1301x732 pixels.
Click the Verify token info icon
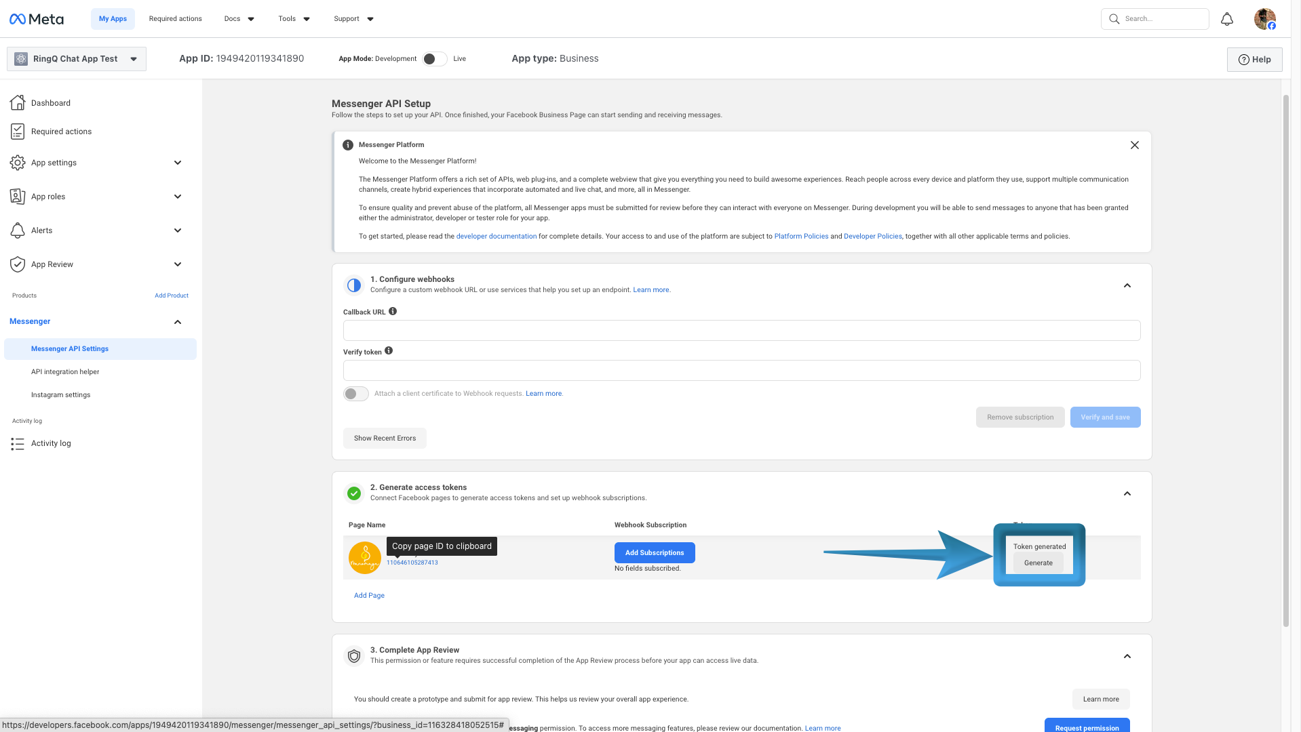point(389,351)
